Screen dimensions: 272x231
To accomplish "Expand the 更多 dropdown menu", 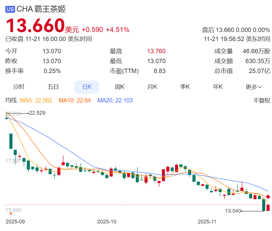I will point(254,87).
